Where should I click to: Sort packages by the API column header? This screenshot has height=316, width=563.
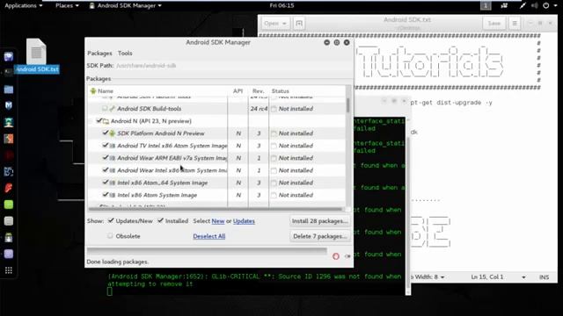[x=238, y=91]
